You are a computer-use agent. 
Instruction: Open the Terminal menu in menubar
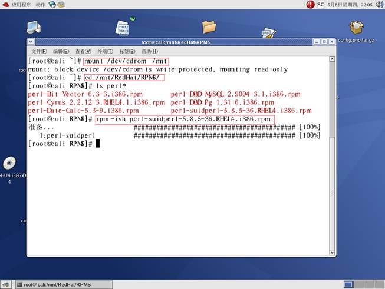pyautogui.click(x=105, y=51)
